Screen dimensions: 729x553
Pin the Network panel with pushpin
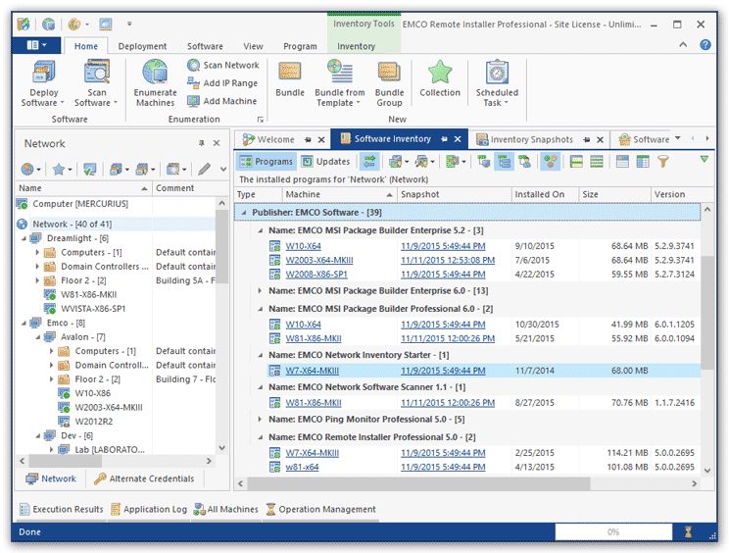202,143
